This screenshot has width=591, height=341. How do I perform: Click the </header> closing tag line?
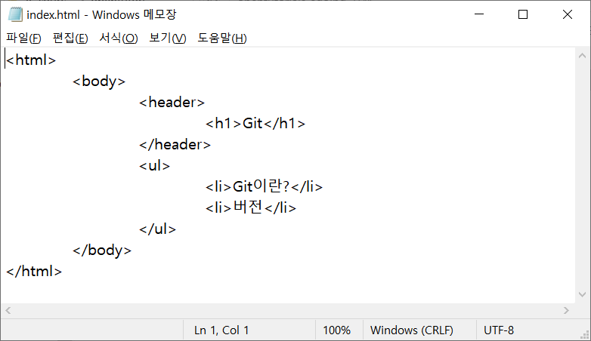coord(175,145)
